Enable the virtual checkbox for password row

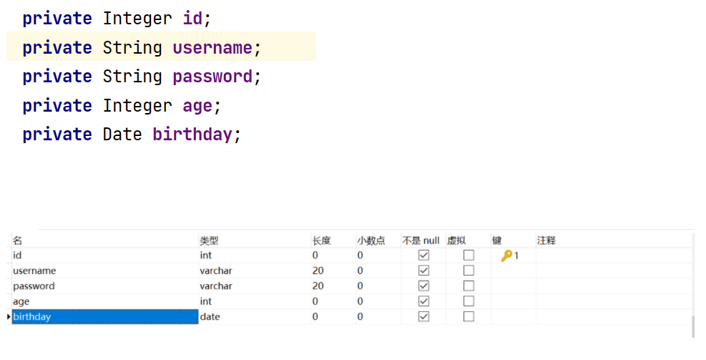469,286
